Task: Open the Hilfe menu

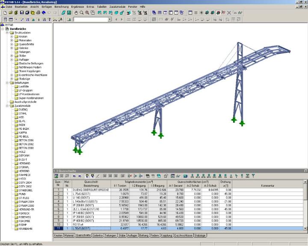Action: (x=142, y=7)
